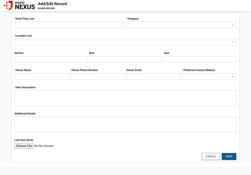Viewport: 251px width, 175px height.
Task: Click the Seat input field
Action: 200,59
